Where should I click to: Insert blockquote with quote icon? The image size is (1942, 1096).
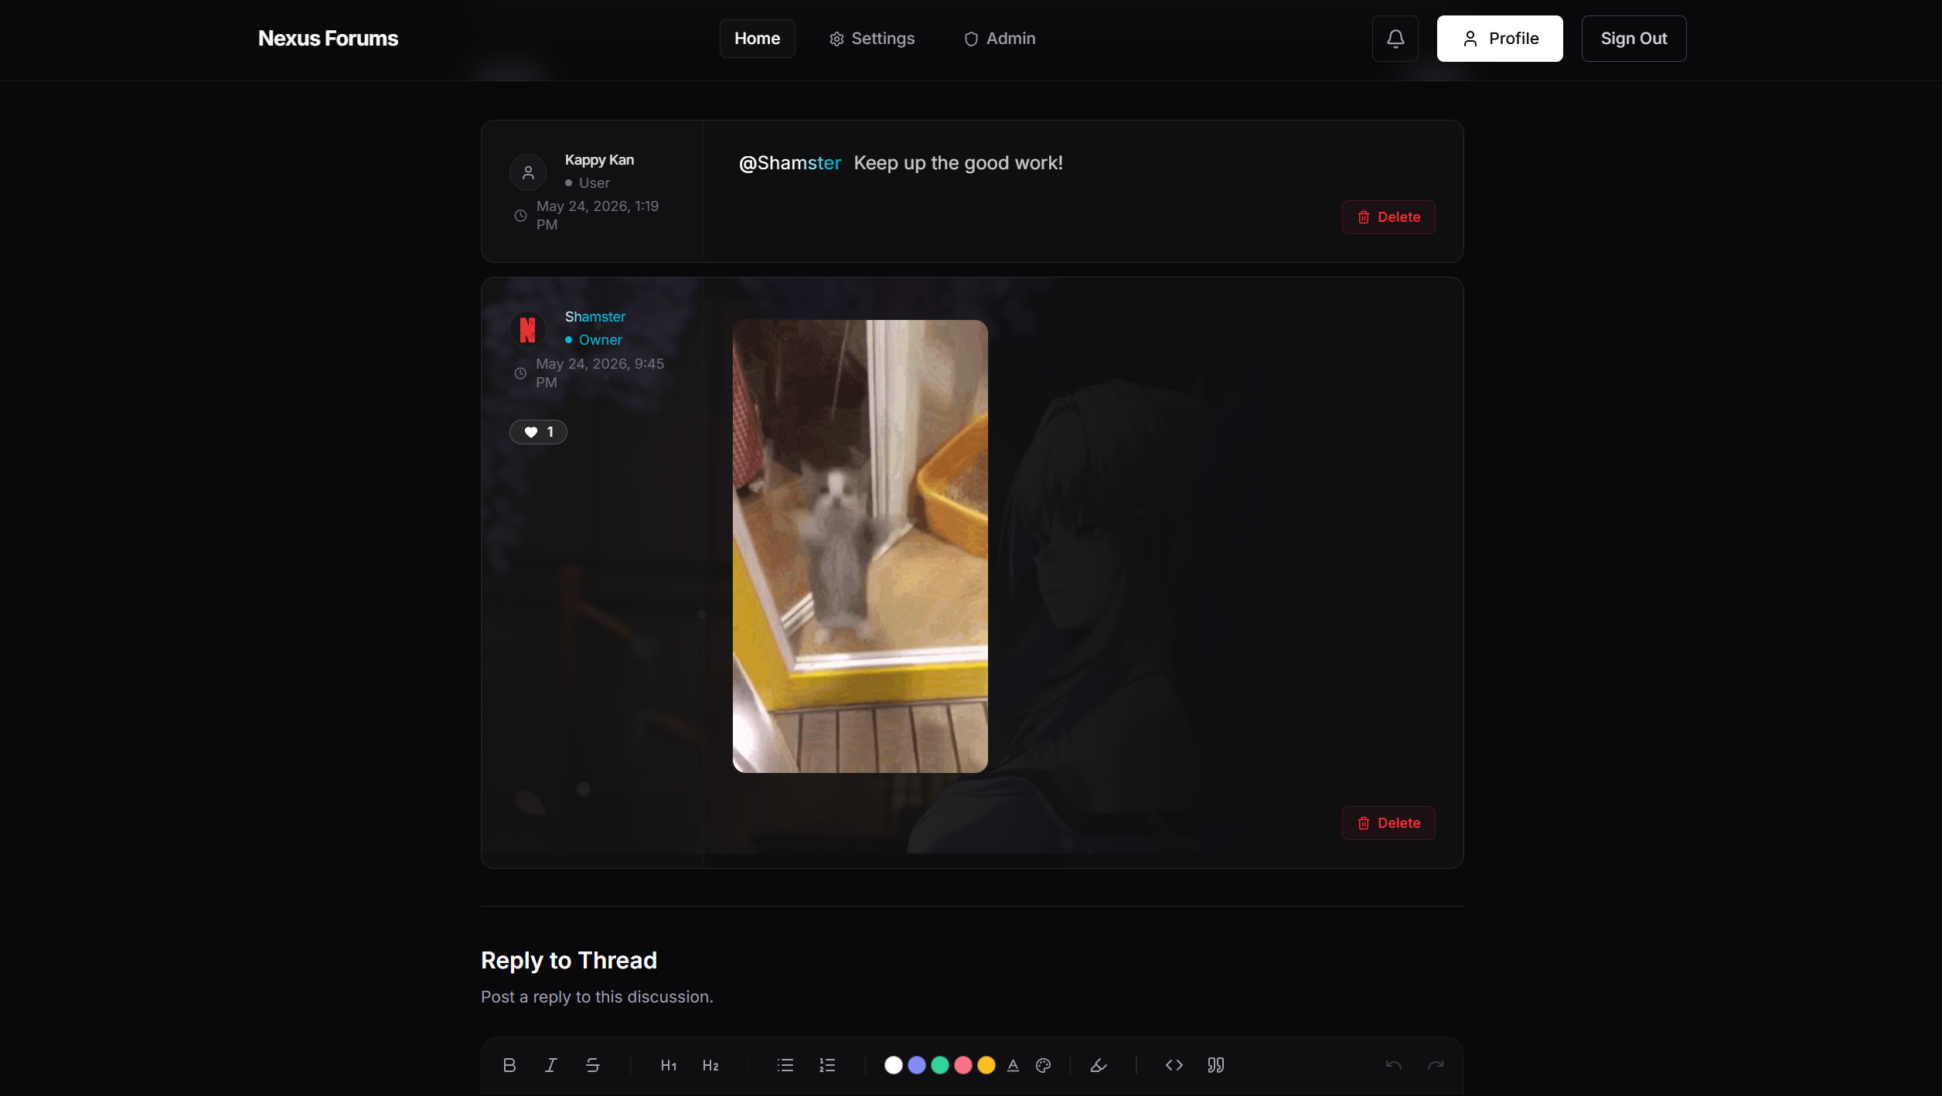tap(1215, 1065)
